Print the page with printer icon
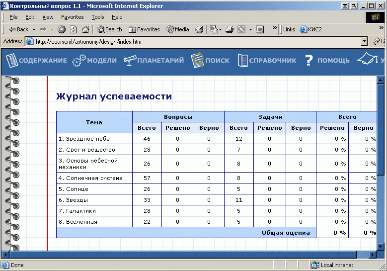Image resolution: width=387 pixels, height=271 pixels. coord(230,29)
